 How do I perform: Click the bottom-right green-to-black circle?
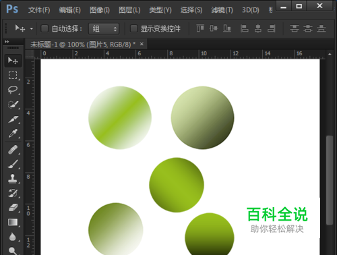pos(210,234)
